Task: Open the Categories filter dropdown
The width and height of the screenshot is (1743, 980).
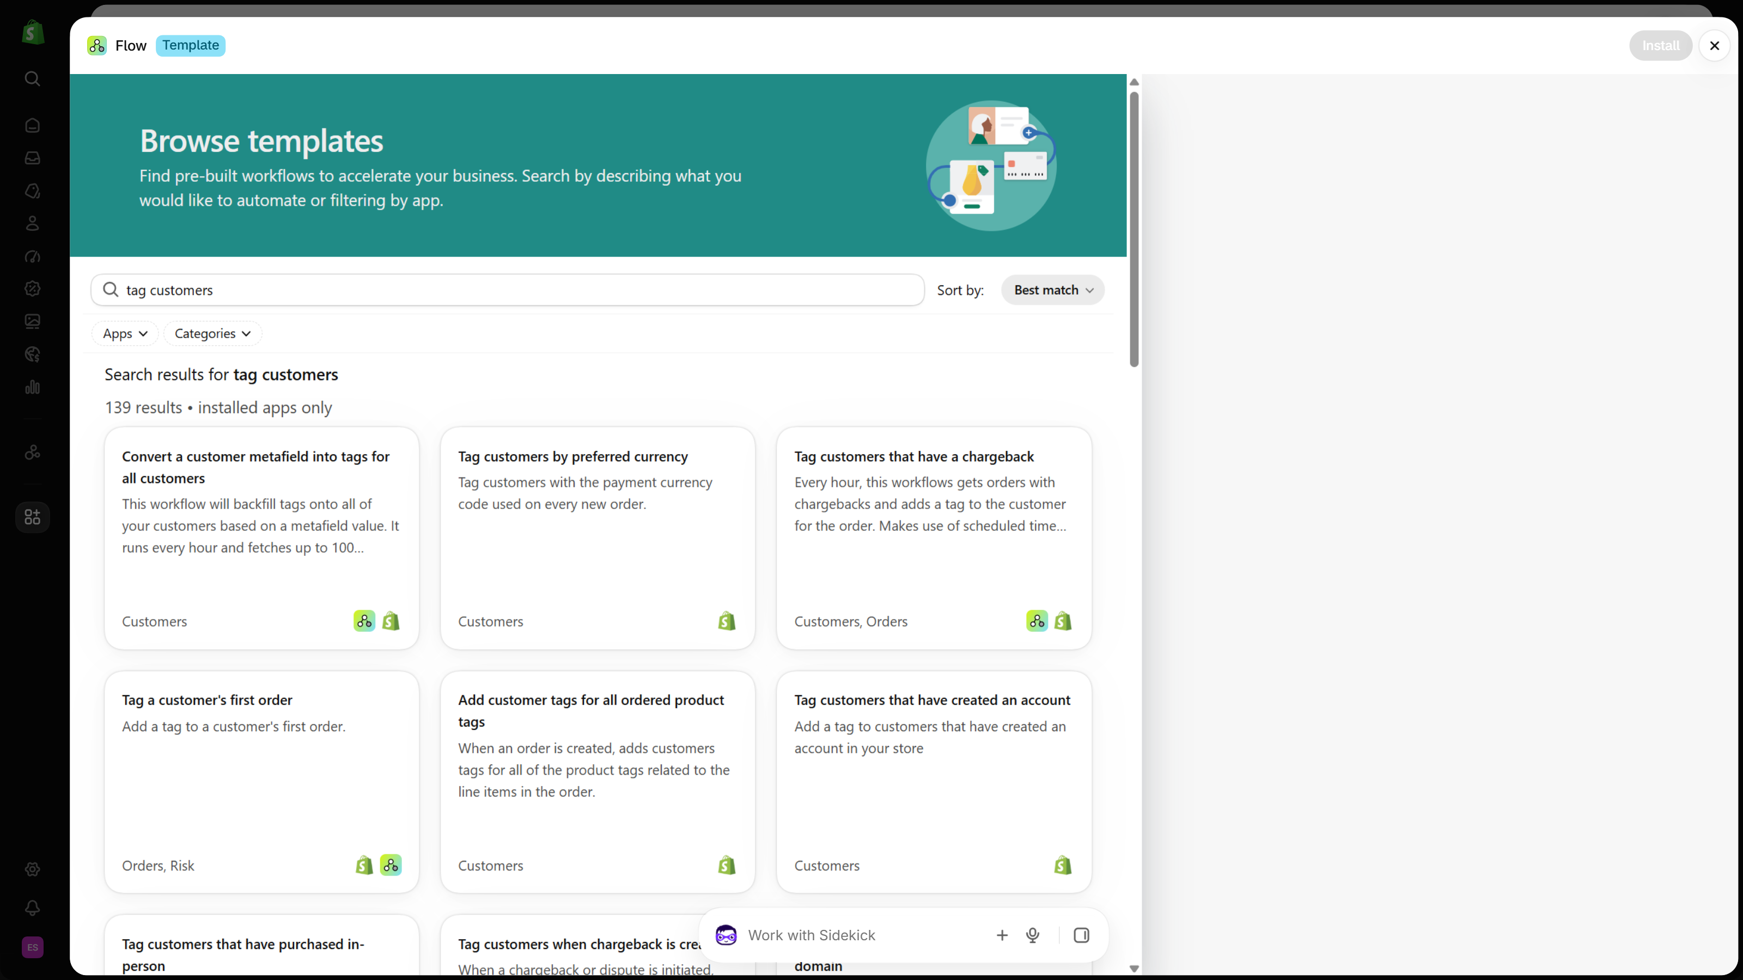Action: tap(212, 333)
